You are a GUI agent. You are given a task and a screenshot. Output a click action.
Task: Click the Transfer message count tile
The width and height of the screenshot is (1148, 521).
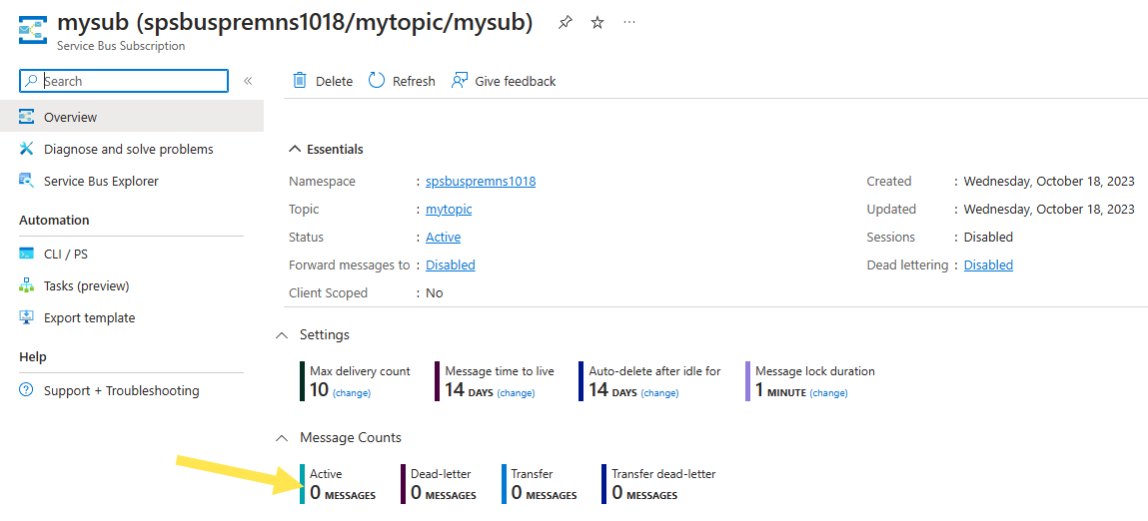540,484
